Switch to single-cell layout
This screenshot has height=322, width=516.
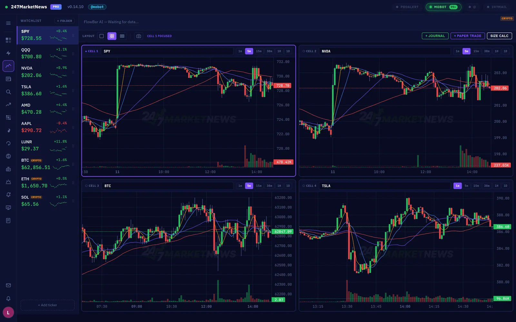pyautogui.click(x=102, y=36)
